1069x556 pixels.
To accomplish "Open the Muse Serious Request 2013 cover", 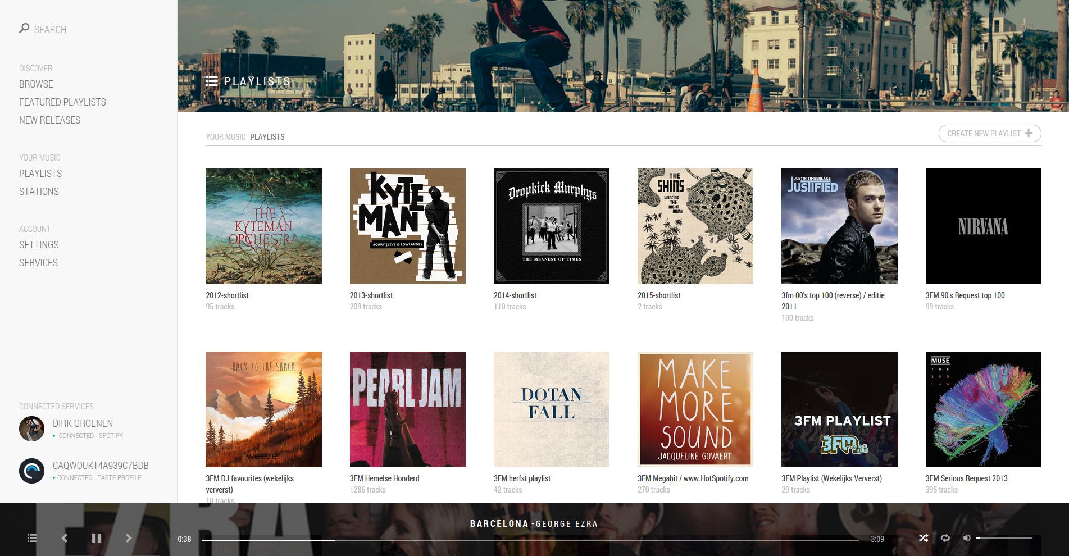I will tap(984, 409).
